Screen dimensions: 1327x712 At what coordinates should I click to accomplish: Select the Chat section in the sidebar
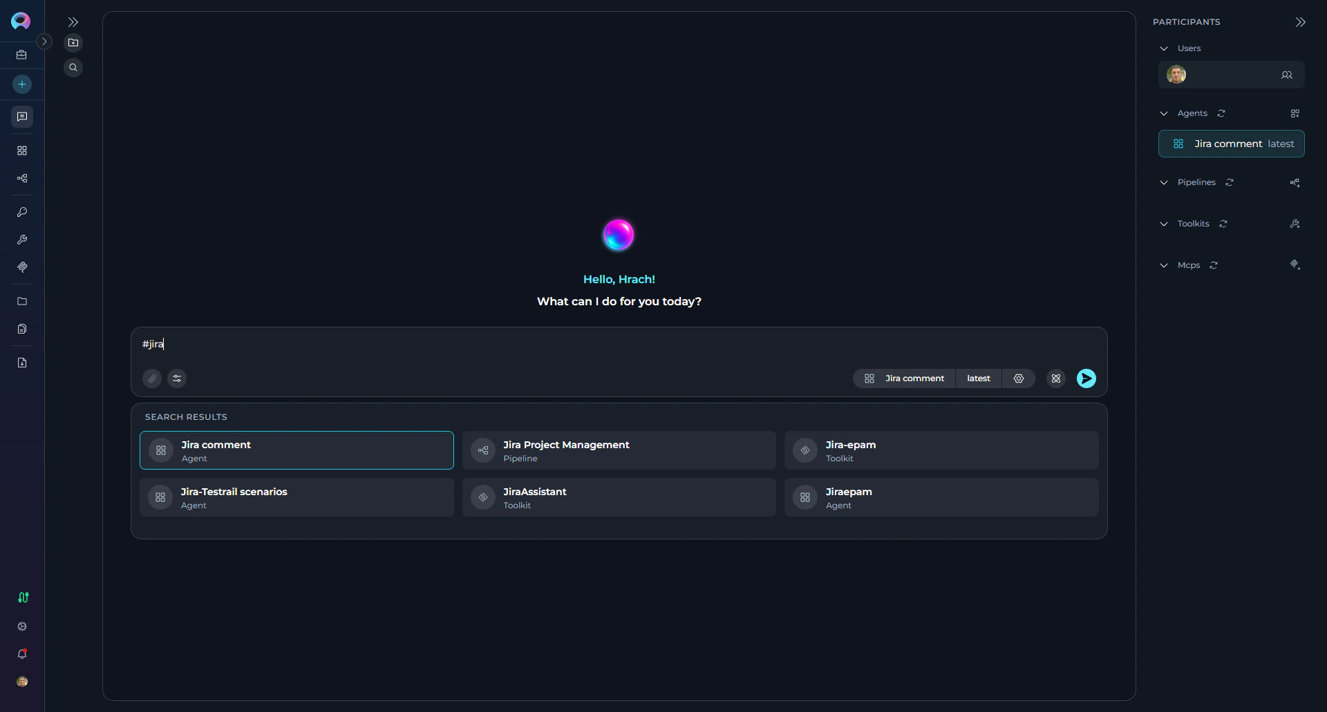pos(21,117)
